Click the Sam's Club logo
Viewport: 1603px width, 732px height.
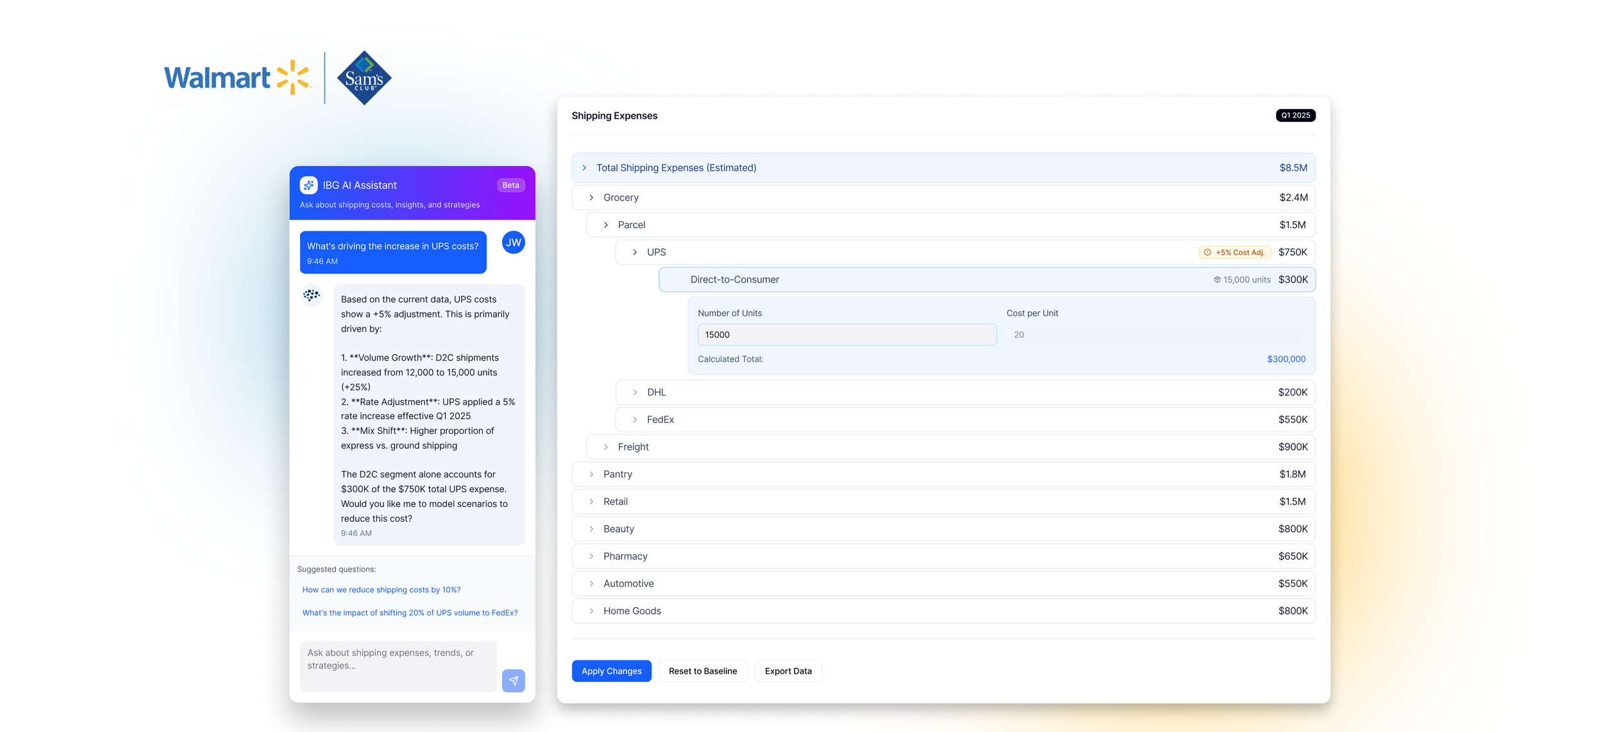[x=364, y=78]
